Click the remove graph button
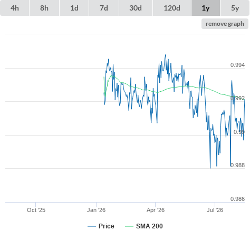This screenshot has width=250, height=240. pos(225,24)
